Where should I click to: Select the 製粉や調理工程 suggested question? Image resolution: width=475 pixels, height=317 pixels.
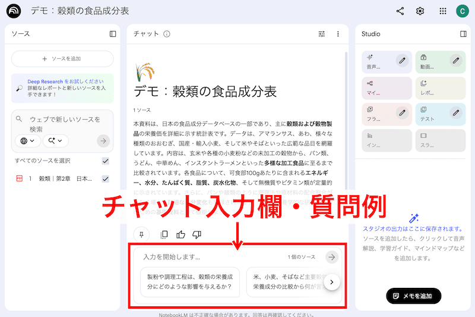click(189, 282)
